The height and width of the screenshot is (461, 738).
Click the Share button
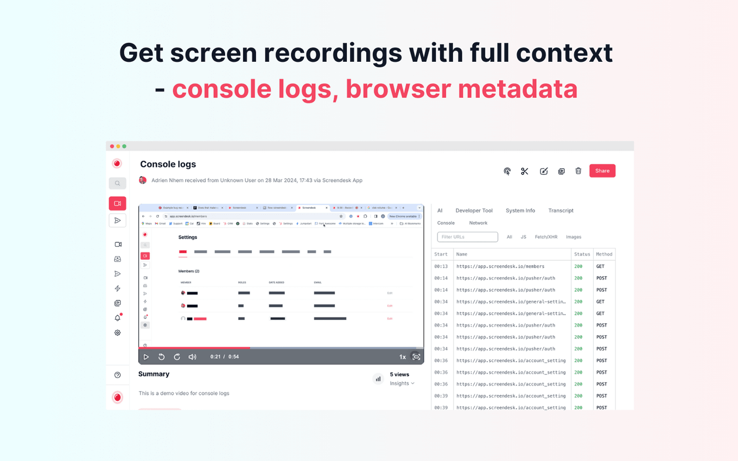pyautogui.click(x=602, y=171)
